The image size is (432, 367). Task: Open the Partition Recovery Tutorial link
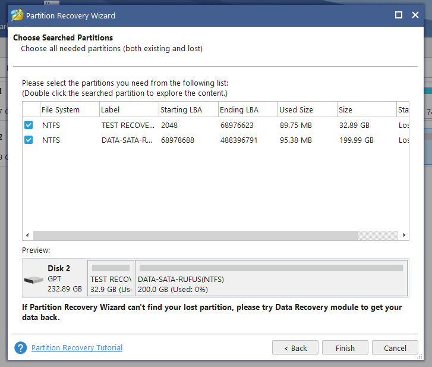[x=77, y=348]
